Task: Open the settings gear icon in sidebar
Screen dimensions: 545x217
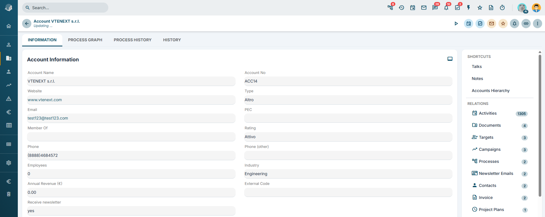Action: (9, 163)
